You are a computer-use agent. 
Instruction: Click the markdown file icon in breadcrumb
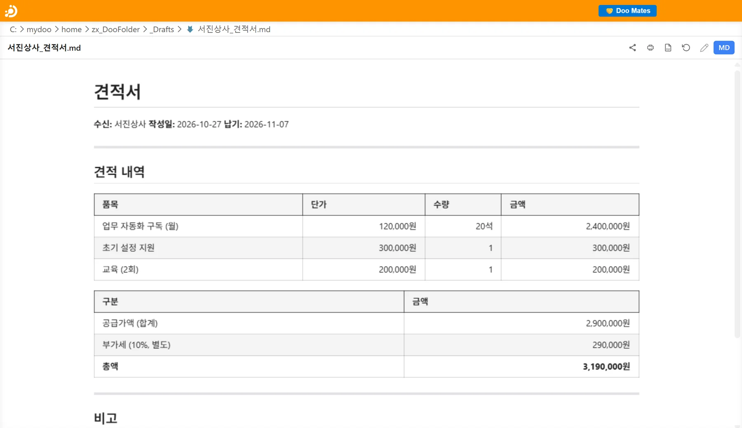190,29
